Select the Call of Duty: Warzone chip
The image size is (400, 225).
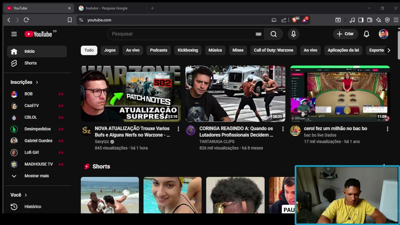point(273,50)
